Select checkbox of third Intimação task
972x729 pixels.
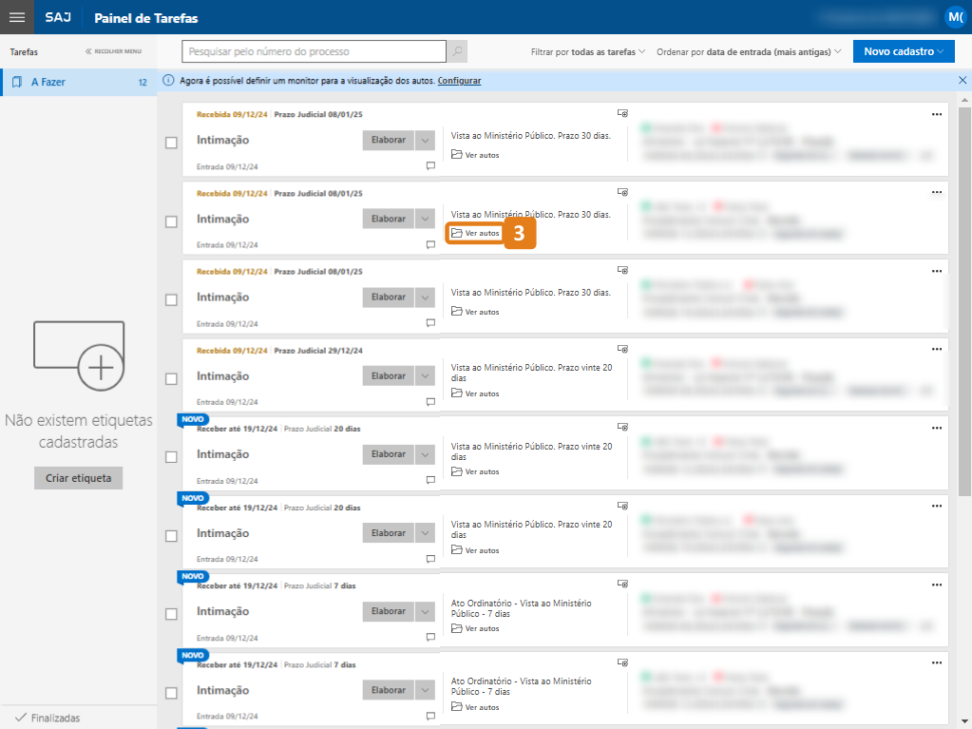pos(171,299)
